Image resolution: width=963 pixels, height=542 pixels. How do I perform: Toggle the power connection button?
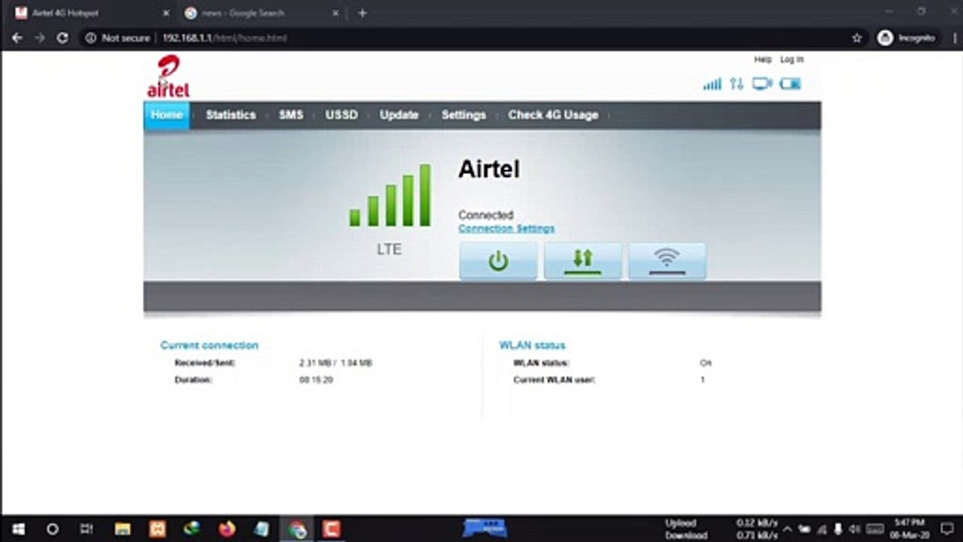(498, 261)
